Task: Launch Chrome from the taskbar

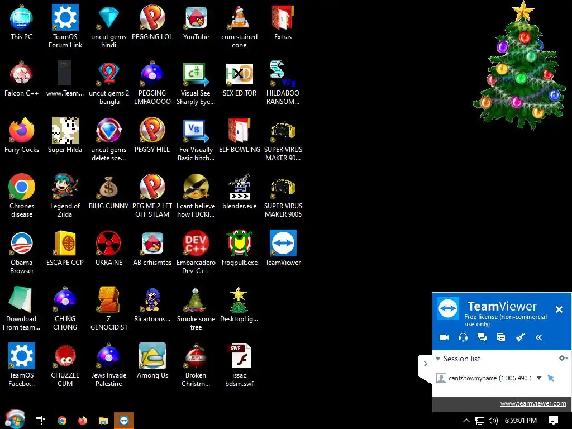Action: point(62,421)
